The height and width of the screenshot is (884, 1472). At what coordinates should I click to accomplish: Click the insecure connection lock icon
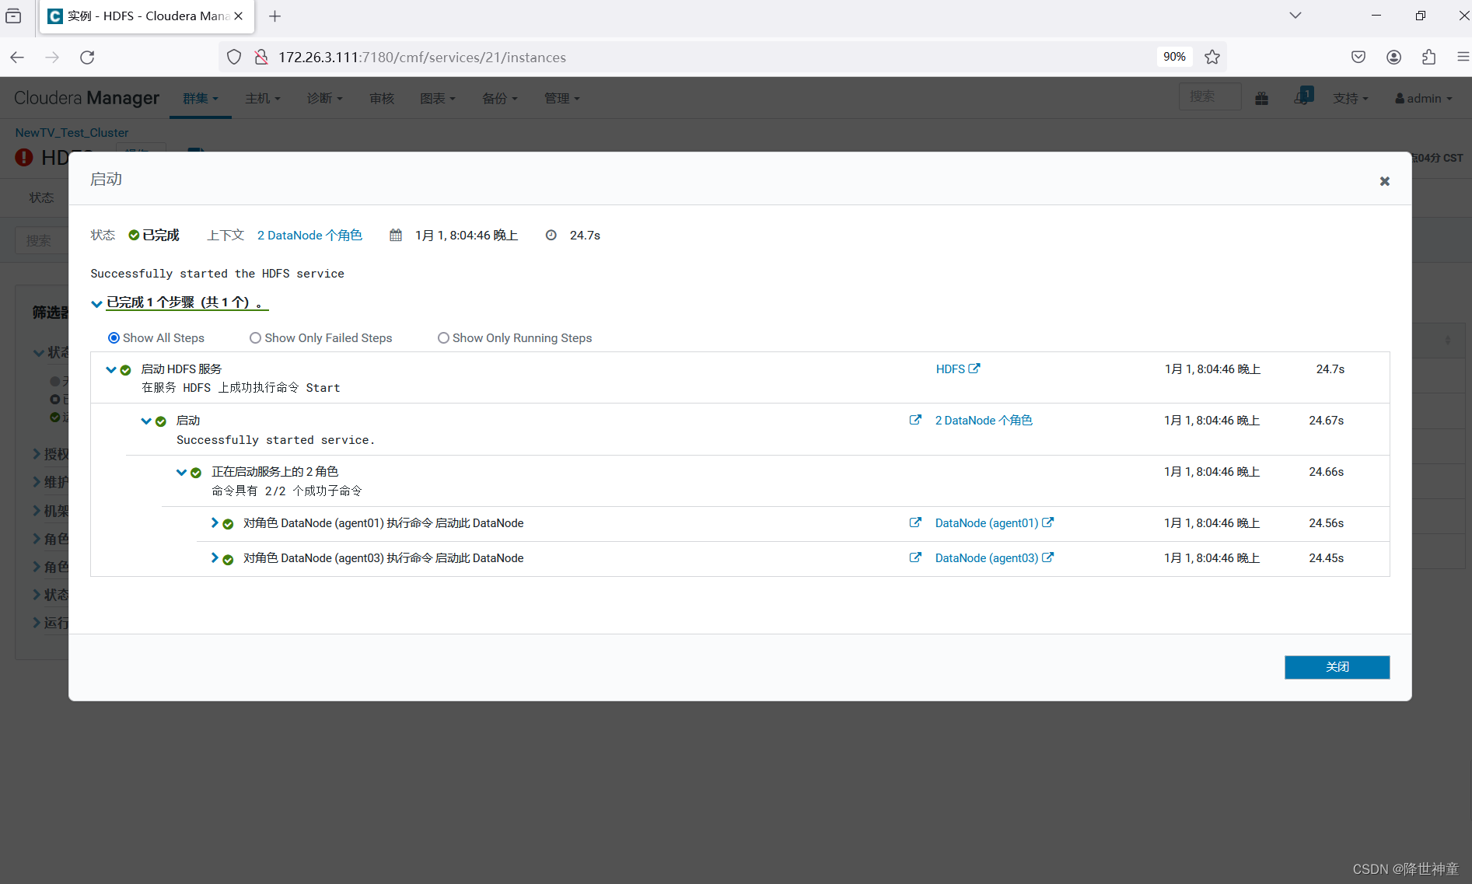point(261,58)
